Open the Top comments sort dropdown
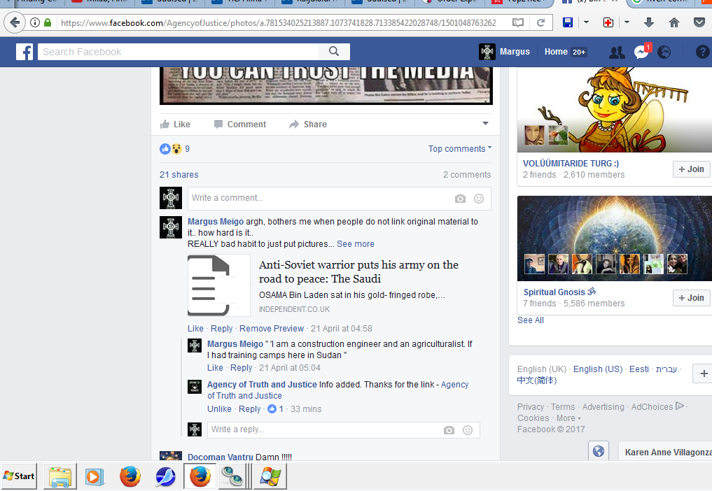 (x=459, y=149)
